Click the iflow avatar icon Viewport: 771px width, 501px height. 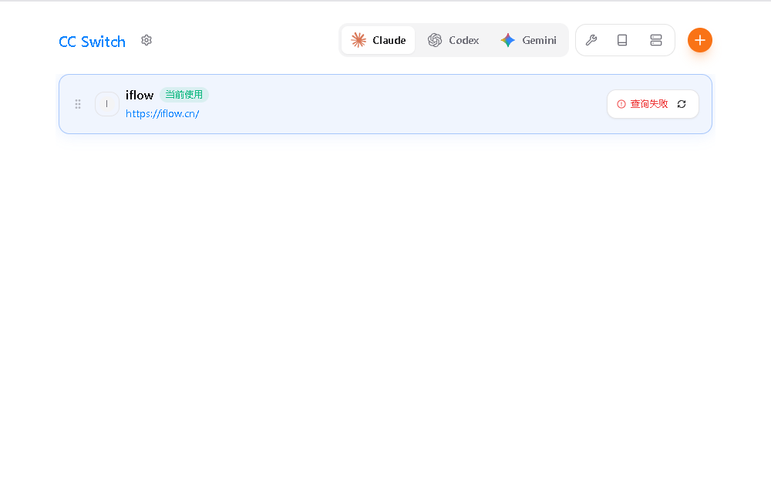point(106,104)
